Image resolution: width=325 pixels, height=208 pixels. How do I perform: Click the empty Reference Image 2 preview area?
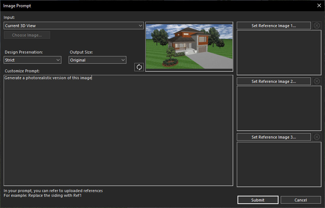[x=279, y=109]
